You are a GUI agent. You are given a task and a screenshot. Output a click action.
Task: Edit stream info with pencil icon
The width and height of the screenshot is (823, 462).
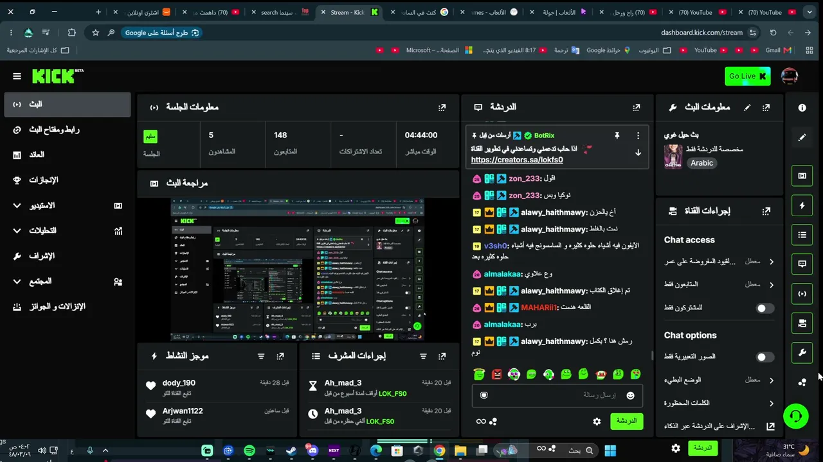(747, 107)
